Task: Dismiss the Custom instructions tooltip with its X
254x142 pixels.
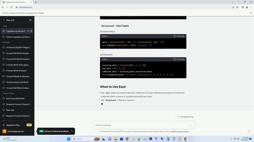Action: [72, 131]
